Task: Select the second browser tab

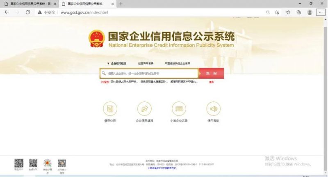Action: (87, 4)
